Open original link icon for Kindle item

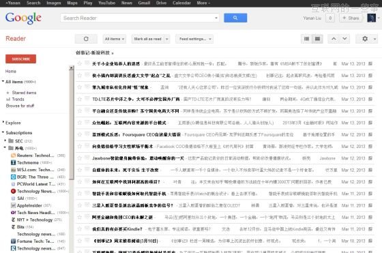click(370, 229)
